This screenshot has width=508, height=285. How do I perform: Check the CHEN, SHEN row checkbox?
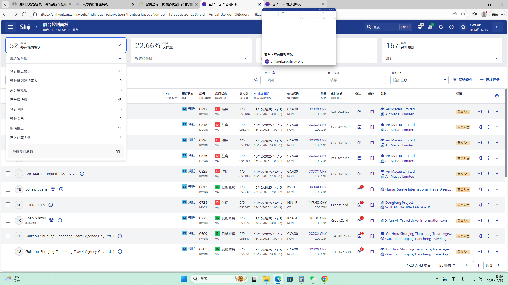(8, 205)
